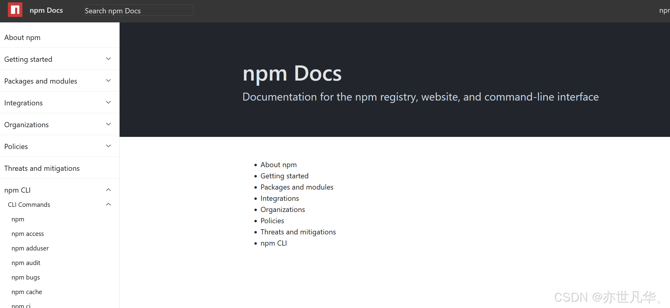This screenshot has width=670, height=308.
Task: Open Packages and modules content link
Action: 297,187
